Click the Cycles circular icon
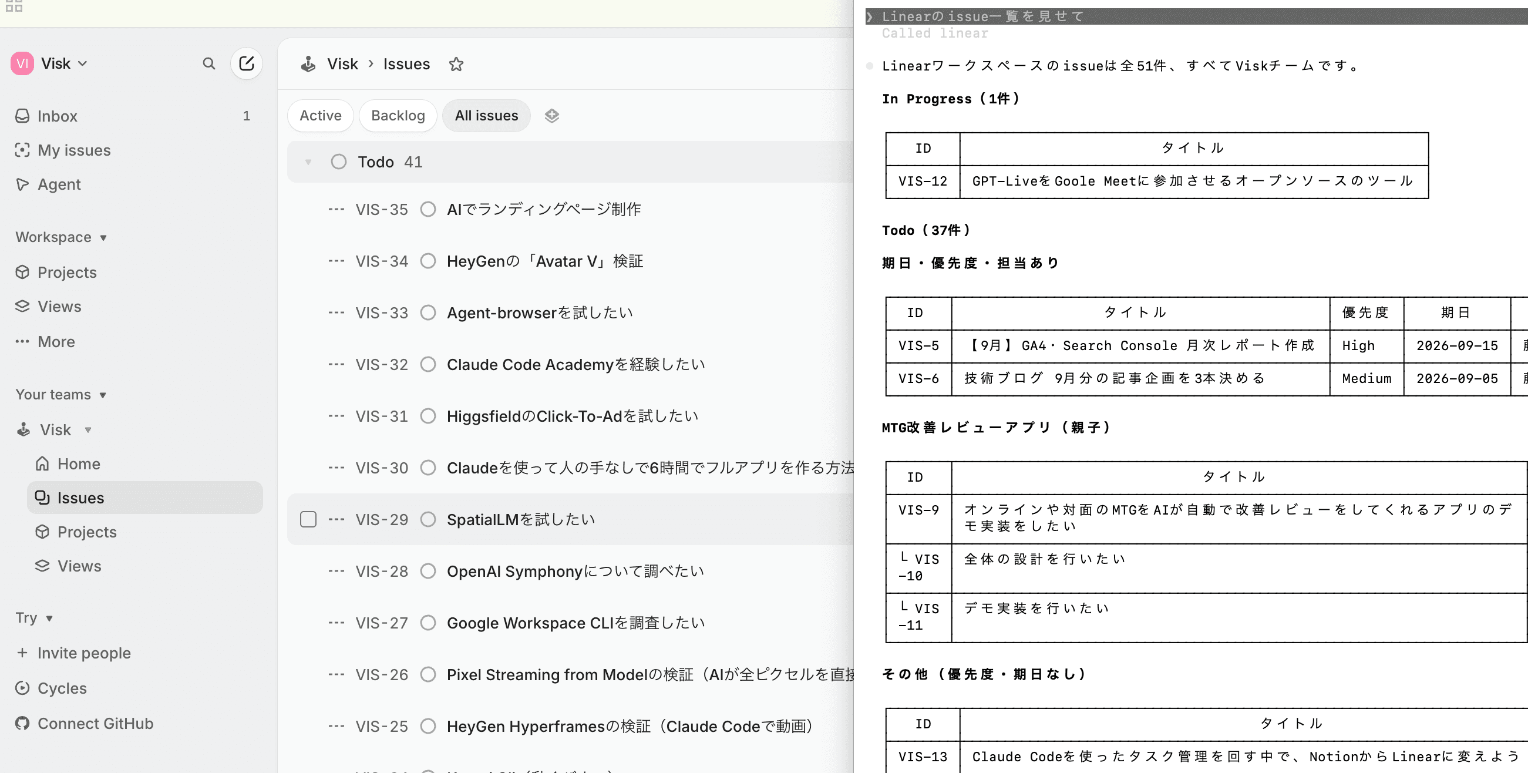 (x=22, y=688)
